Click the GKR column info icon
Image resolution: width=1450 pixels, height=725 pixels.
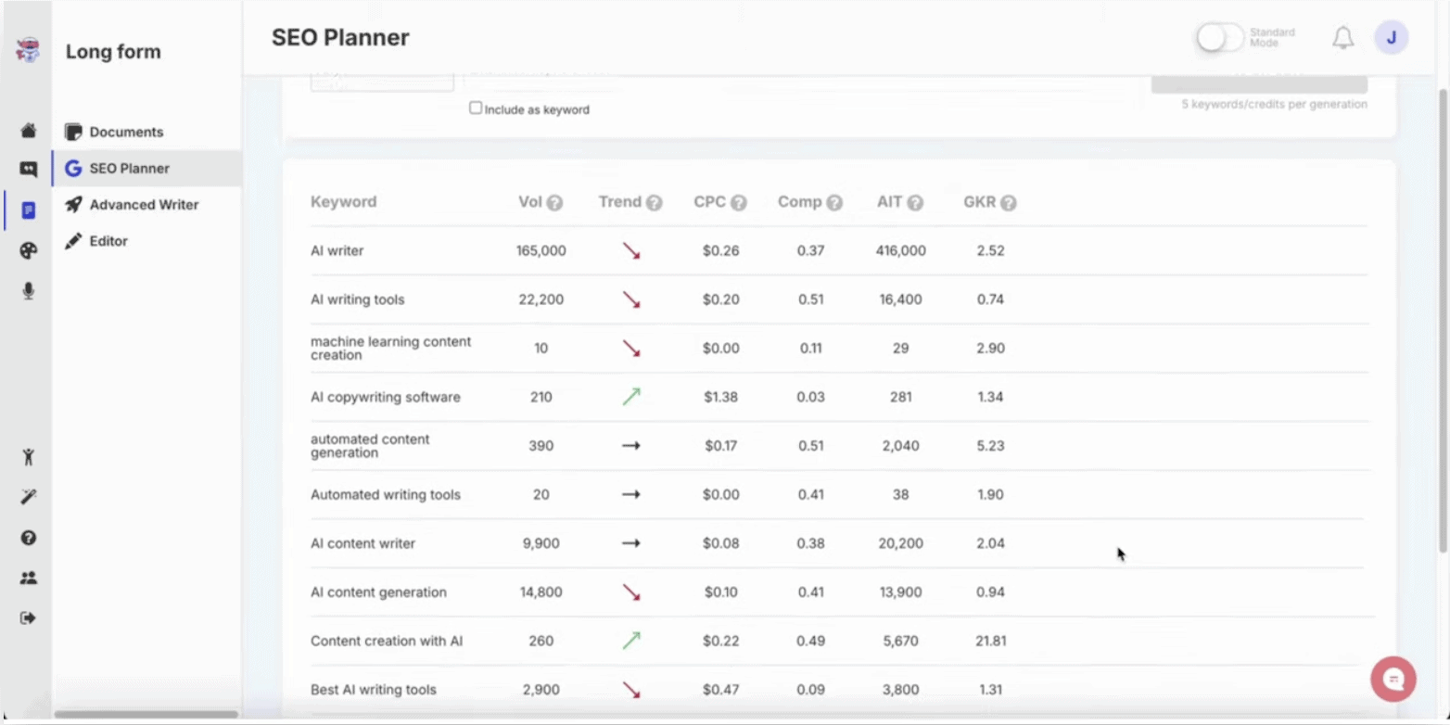[x=1008, y=203]
